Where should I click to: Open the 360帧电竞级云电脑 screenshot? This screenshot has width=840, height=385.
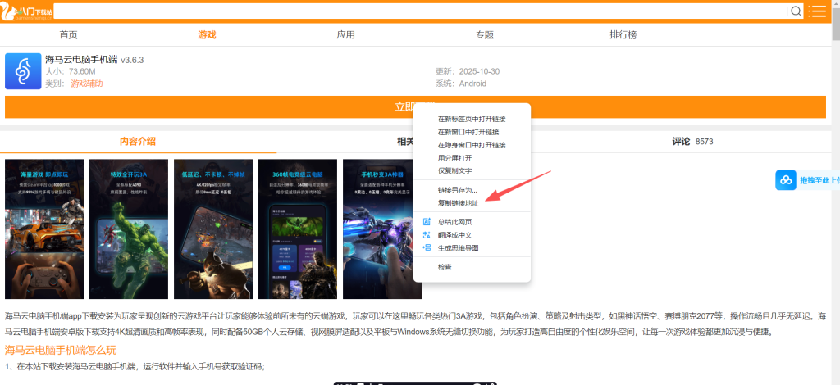point(298,229)
